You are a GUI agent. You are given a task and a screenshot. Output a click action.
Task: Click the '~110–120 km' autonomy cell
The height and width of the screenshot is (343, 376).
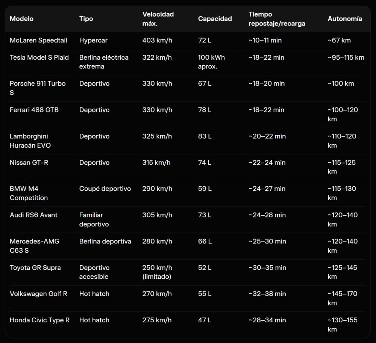pyautogui.click(x=342, y=141)
